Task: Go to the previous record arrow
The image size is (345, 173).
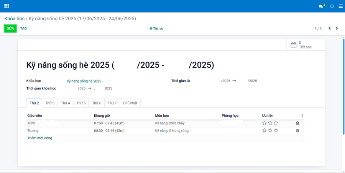Action: pyautogui.click(x=329, y=28)
